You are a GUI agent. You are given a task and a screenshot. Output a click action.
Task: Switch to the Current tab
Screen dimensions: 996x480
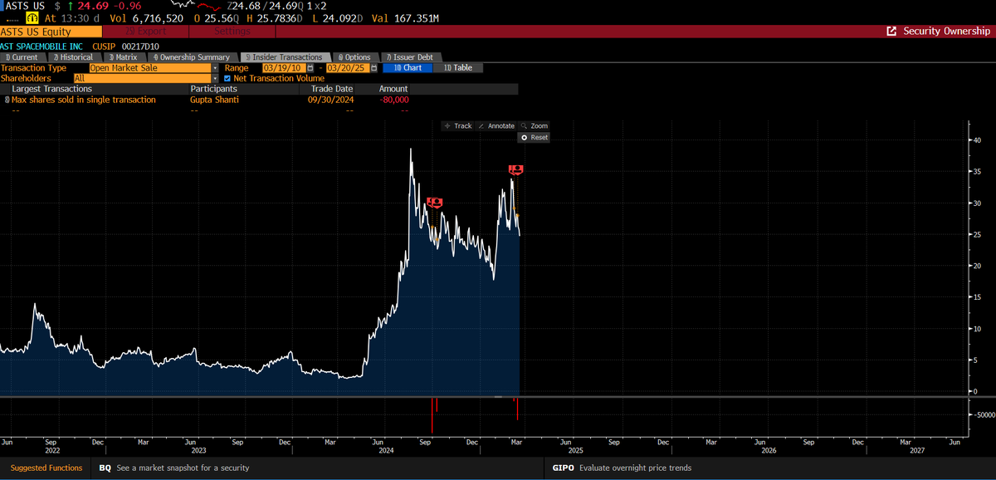pos(22,57)
